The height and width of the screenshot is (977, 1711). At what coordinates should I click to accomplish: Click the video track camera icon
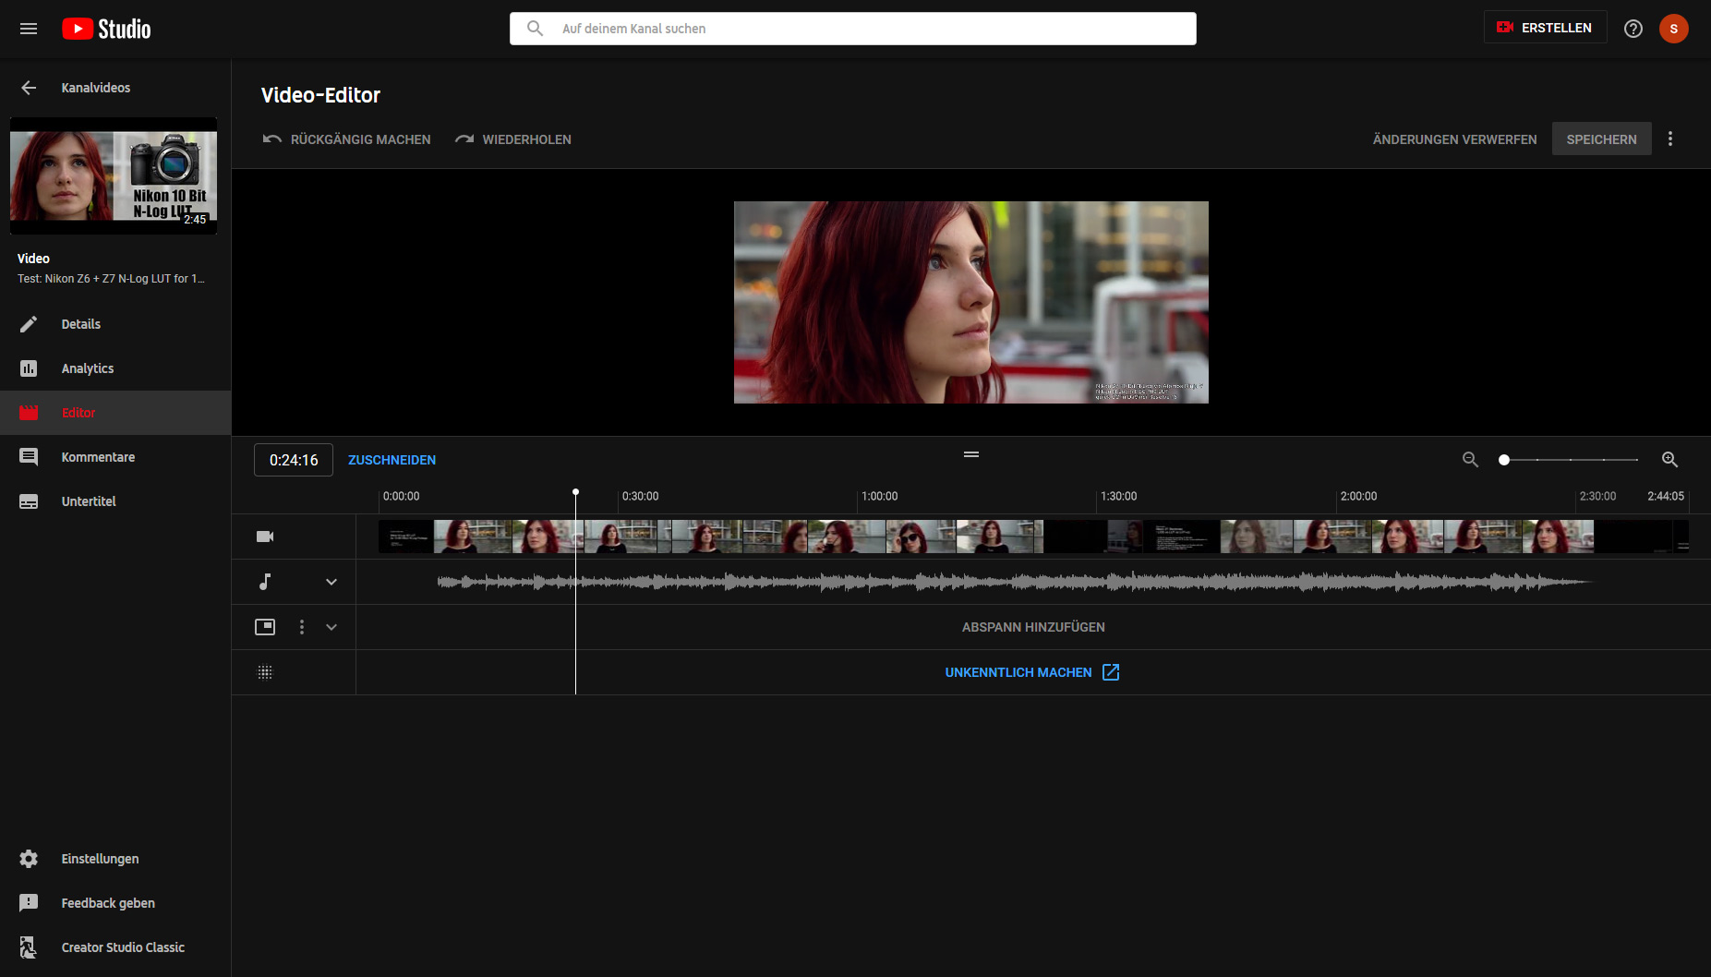(x=265, y=537)
